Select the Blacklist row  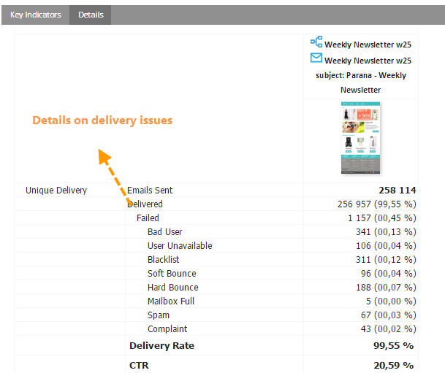point(163,260)
